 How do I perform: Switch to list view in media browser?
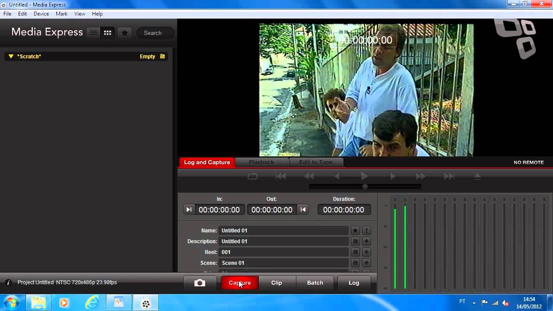[x=93, y=33]
